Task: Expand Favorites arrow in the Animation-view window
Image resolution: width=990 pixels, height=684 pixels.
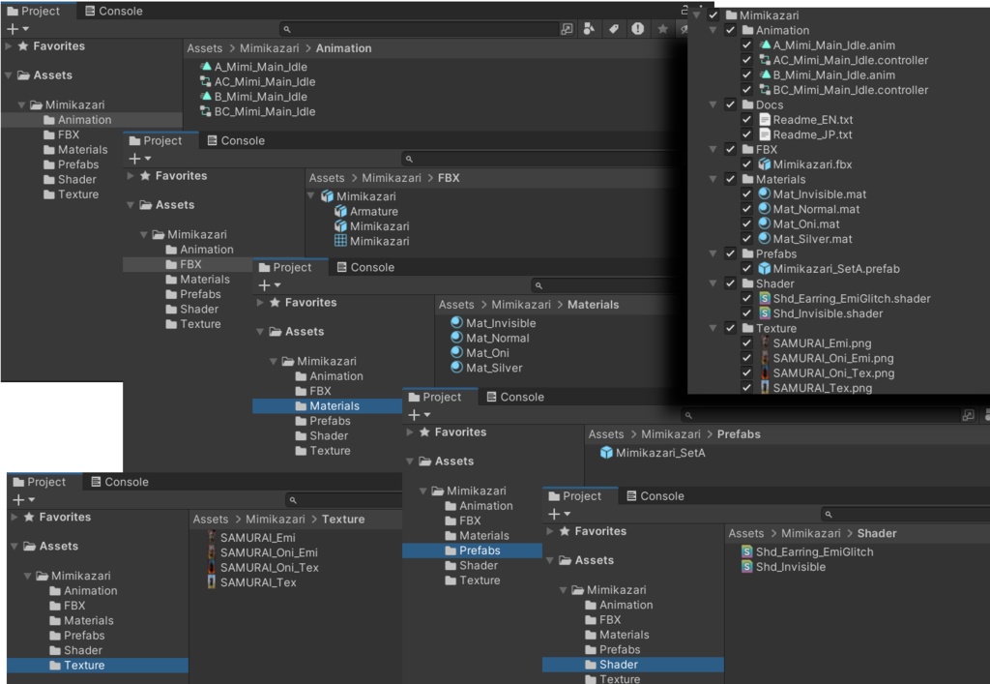Action: (x=9, y=46)
